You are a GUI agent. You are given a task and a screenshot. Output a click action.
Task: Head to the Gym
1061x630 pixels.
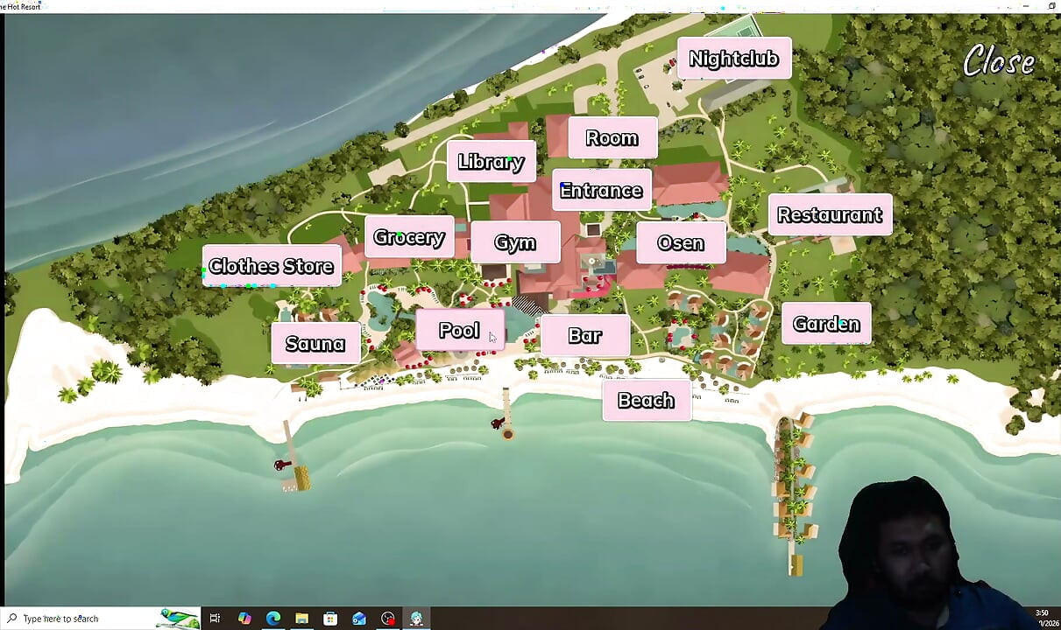pos(515,242)
